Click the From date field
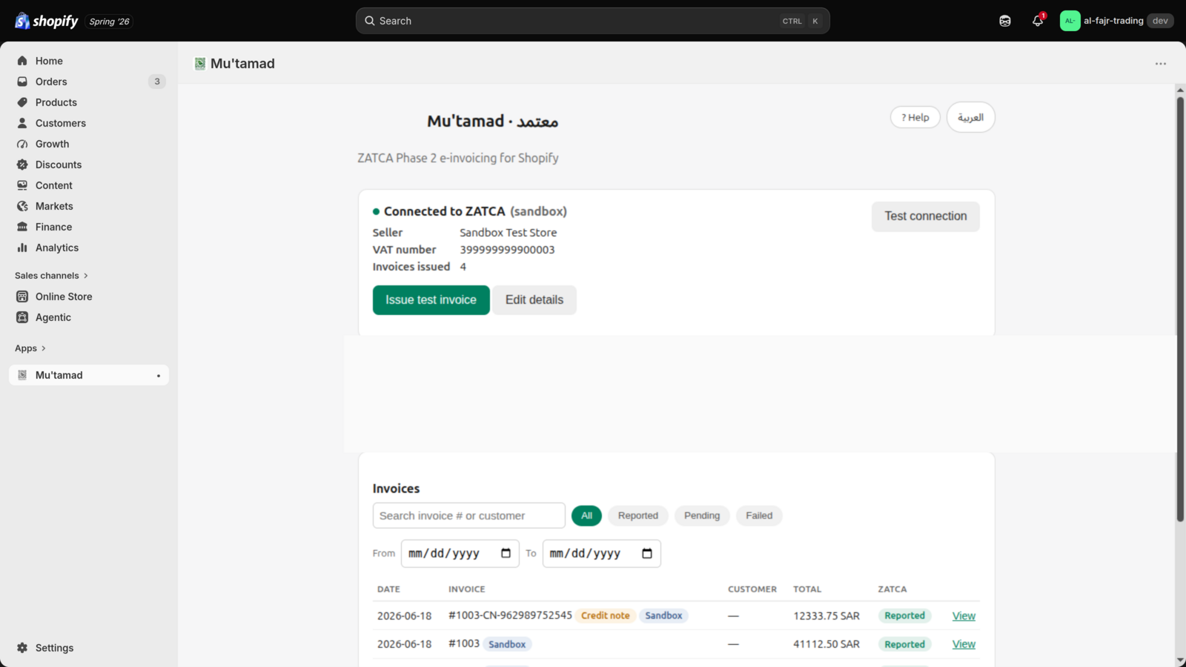Screen dimensions: 1186x667 pos(460,554)
